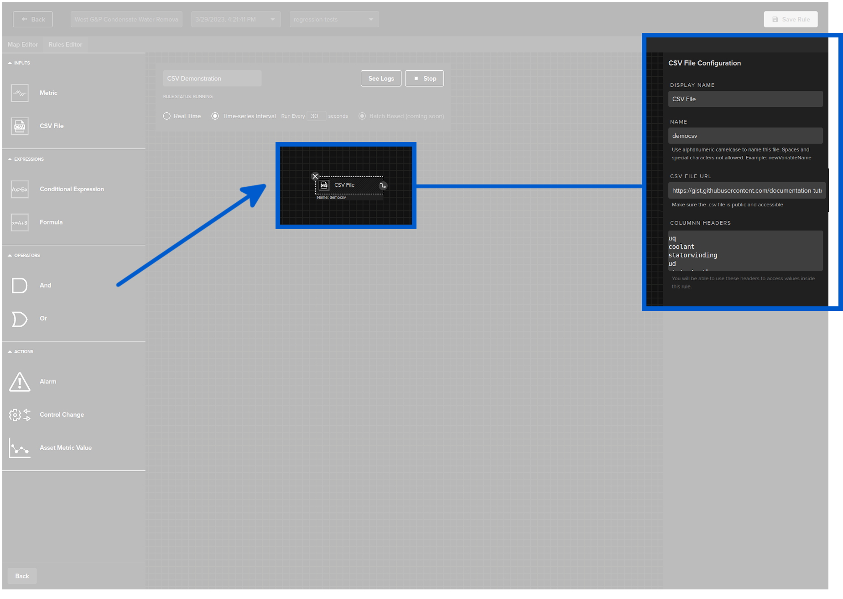843x599 pixels.
Task: Select the Alarm action icon
Action: click(20, 382)
